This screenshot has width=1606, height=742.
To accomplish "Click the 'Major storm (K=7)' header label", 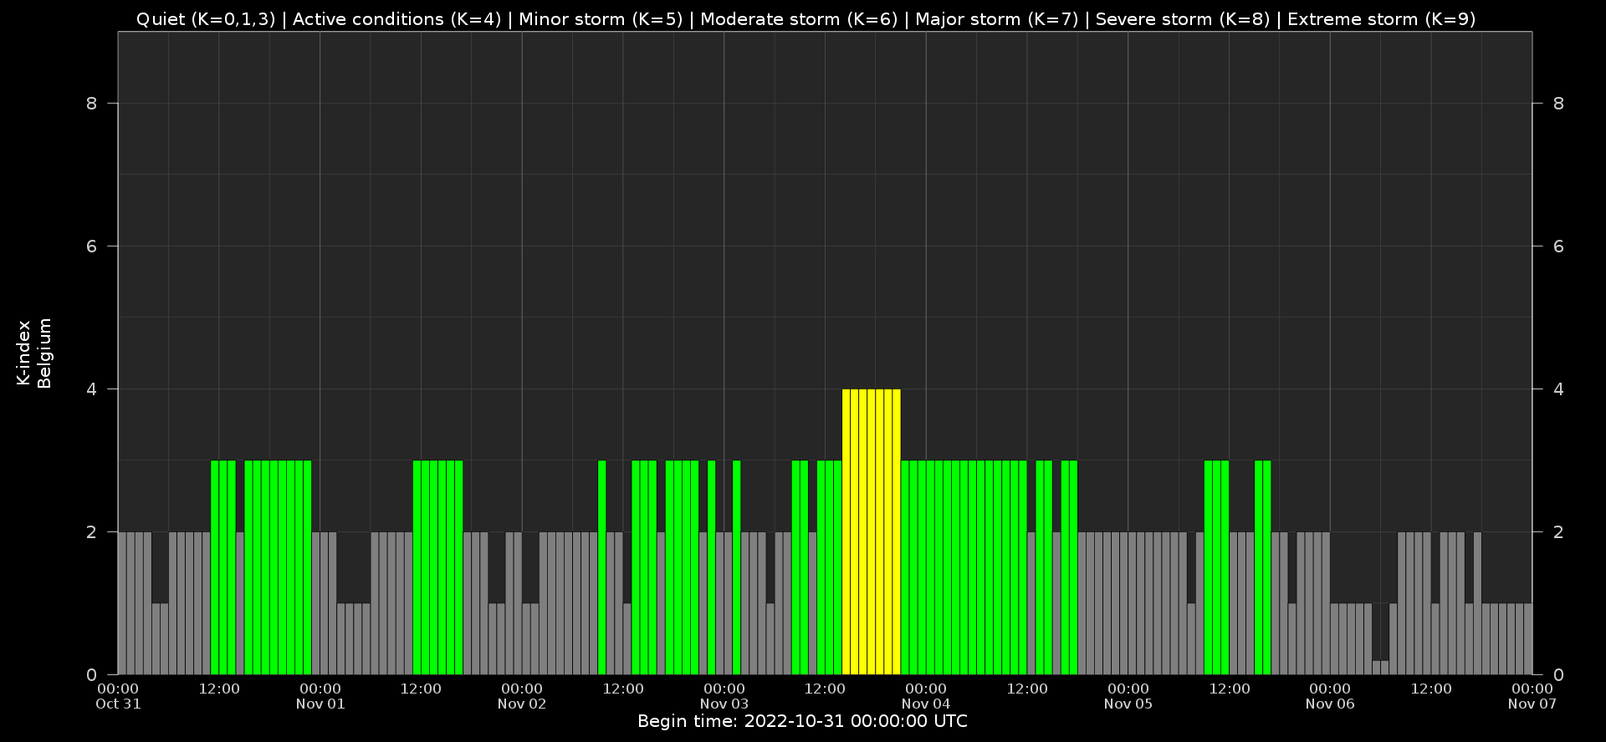I will click(996, 19).
